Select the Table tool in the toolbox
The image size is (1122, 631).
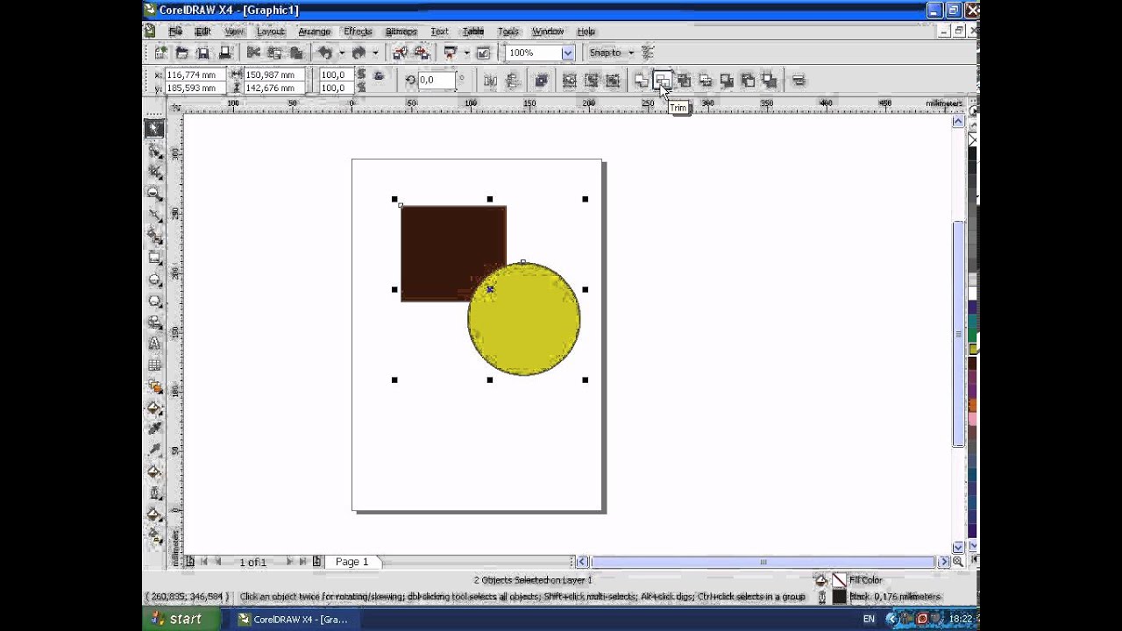pos(154,365)
